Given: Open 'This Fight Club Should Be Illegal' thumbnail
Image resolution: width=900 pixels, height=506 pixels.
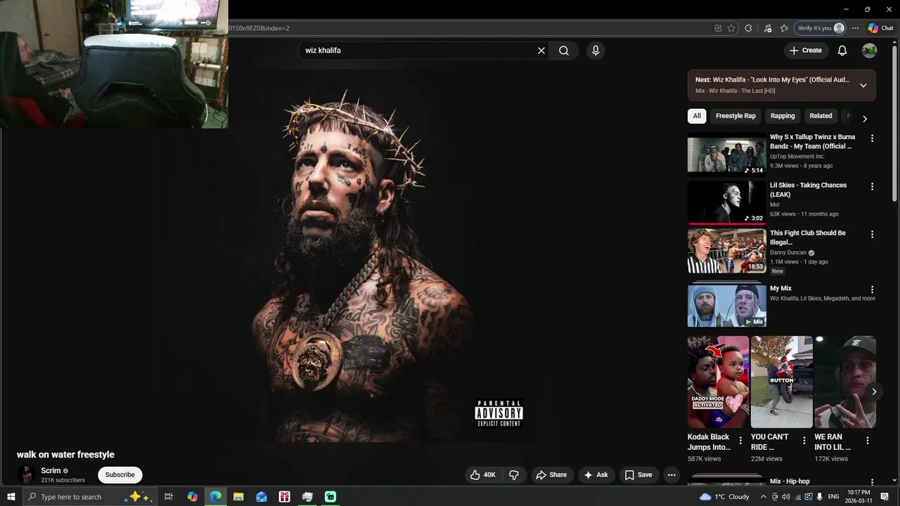Looking at the screenshot, I should click(727, 251).
